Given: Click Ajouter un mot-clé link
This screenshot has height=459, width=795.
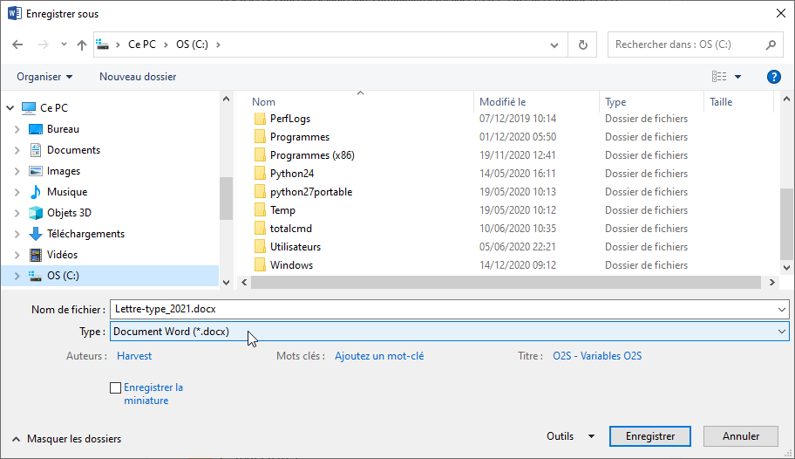Looking at the screenshot, I should pyautogui.click(x=379, y=356).
